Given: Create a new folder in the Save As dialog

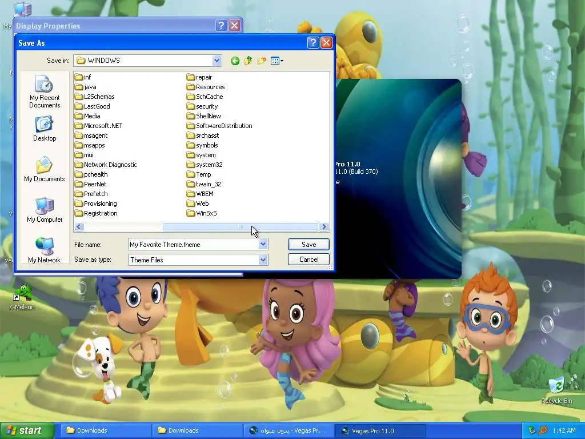Looking at the screenshot, I should [262, 61].
